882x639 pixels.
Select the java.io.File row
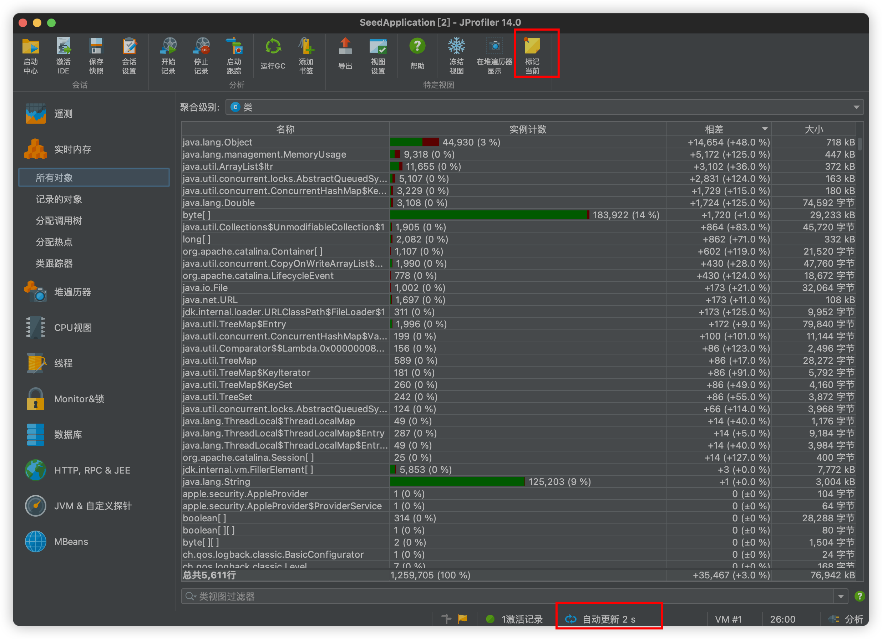[x=519, y=288]
